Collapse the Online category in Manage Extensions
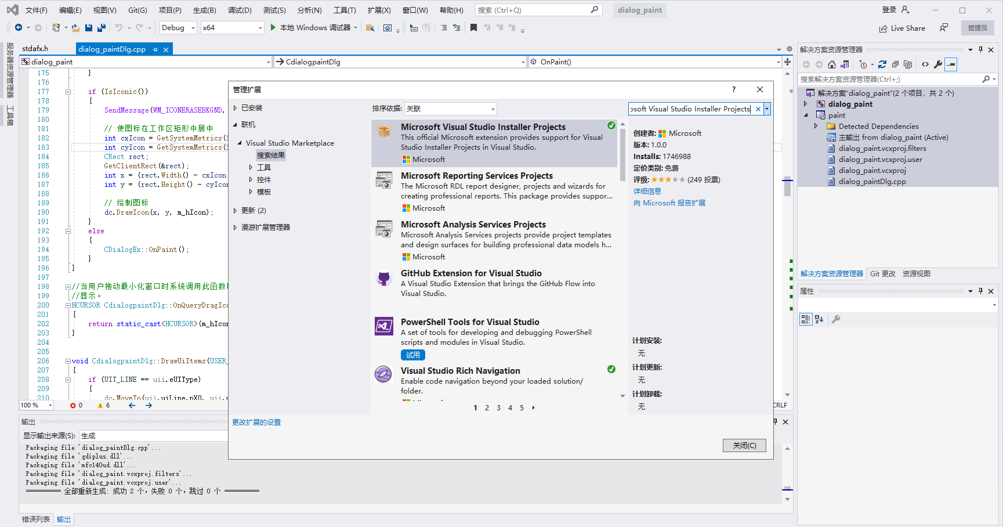Viewport: 1003px width, 527px height. [235, 125]
